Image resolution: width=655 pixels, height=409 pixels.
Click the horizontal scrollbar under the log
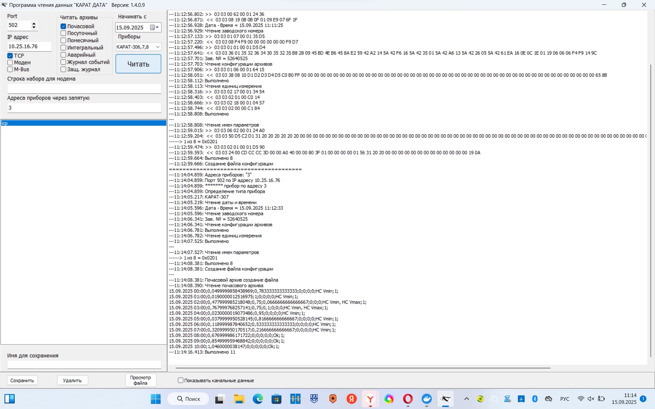[363, 368]
